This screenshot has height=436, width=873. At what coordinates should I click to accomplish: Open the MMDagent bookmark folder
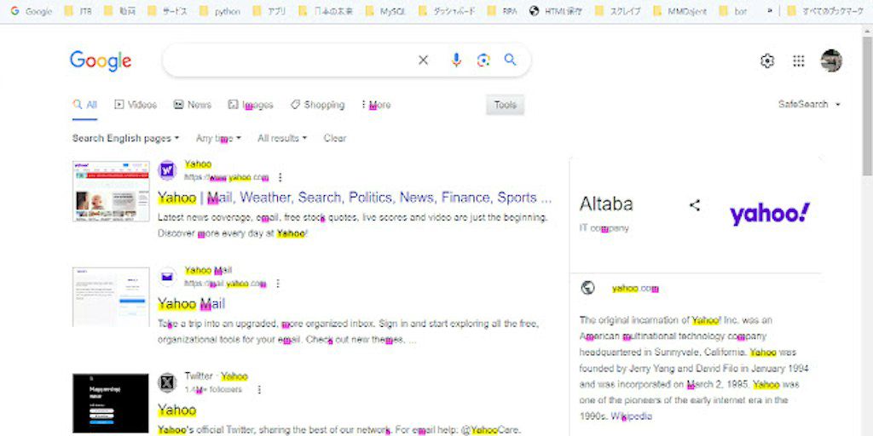(679, 11)
